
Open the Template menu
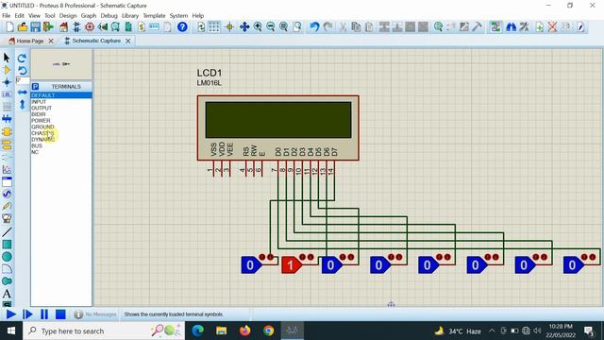pos(154,16)
